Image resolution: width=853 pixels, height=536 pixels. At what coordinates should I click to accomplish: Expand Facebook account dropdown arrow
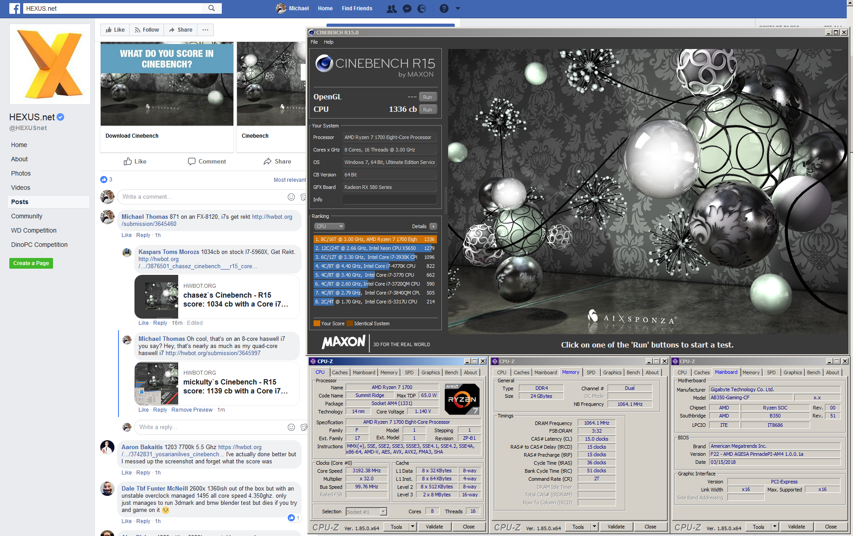(457, 8)
